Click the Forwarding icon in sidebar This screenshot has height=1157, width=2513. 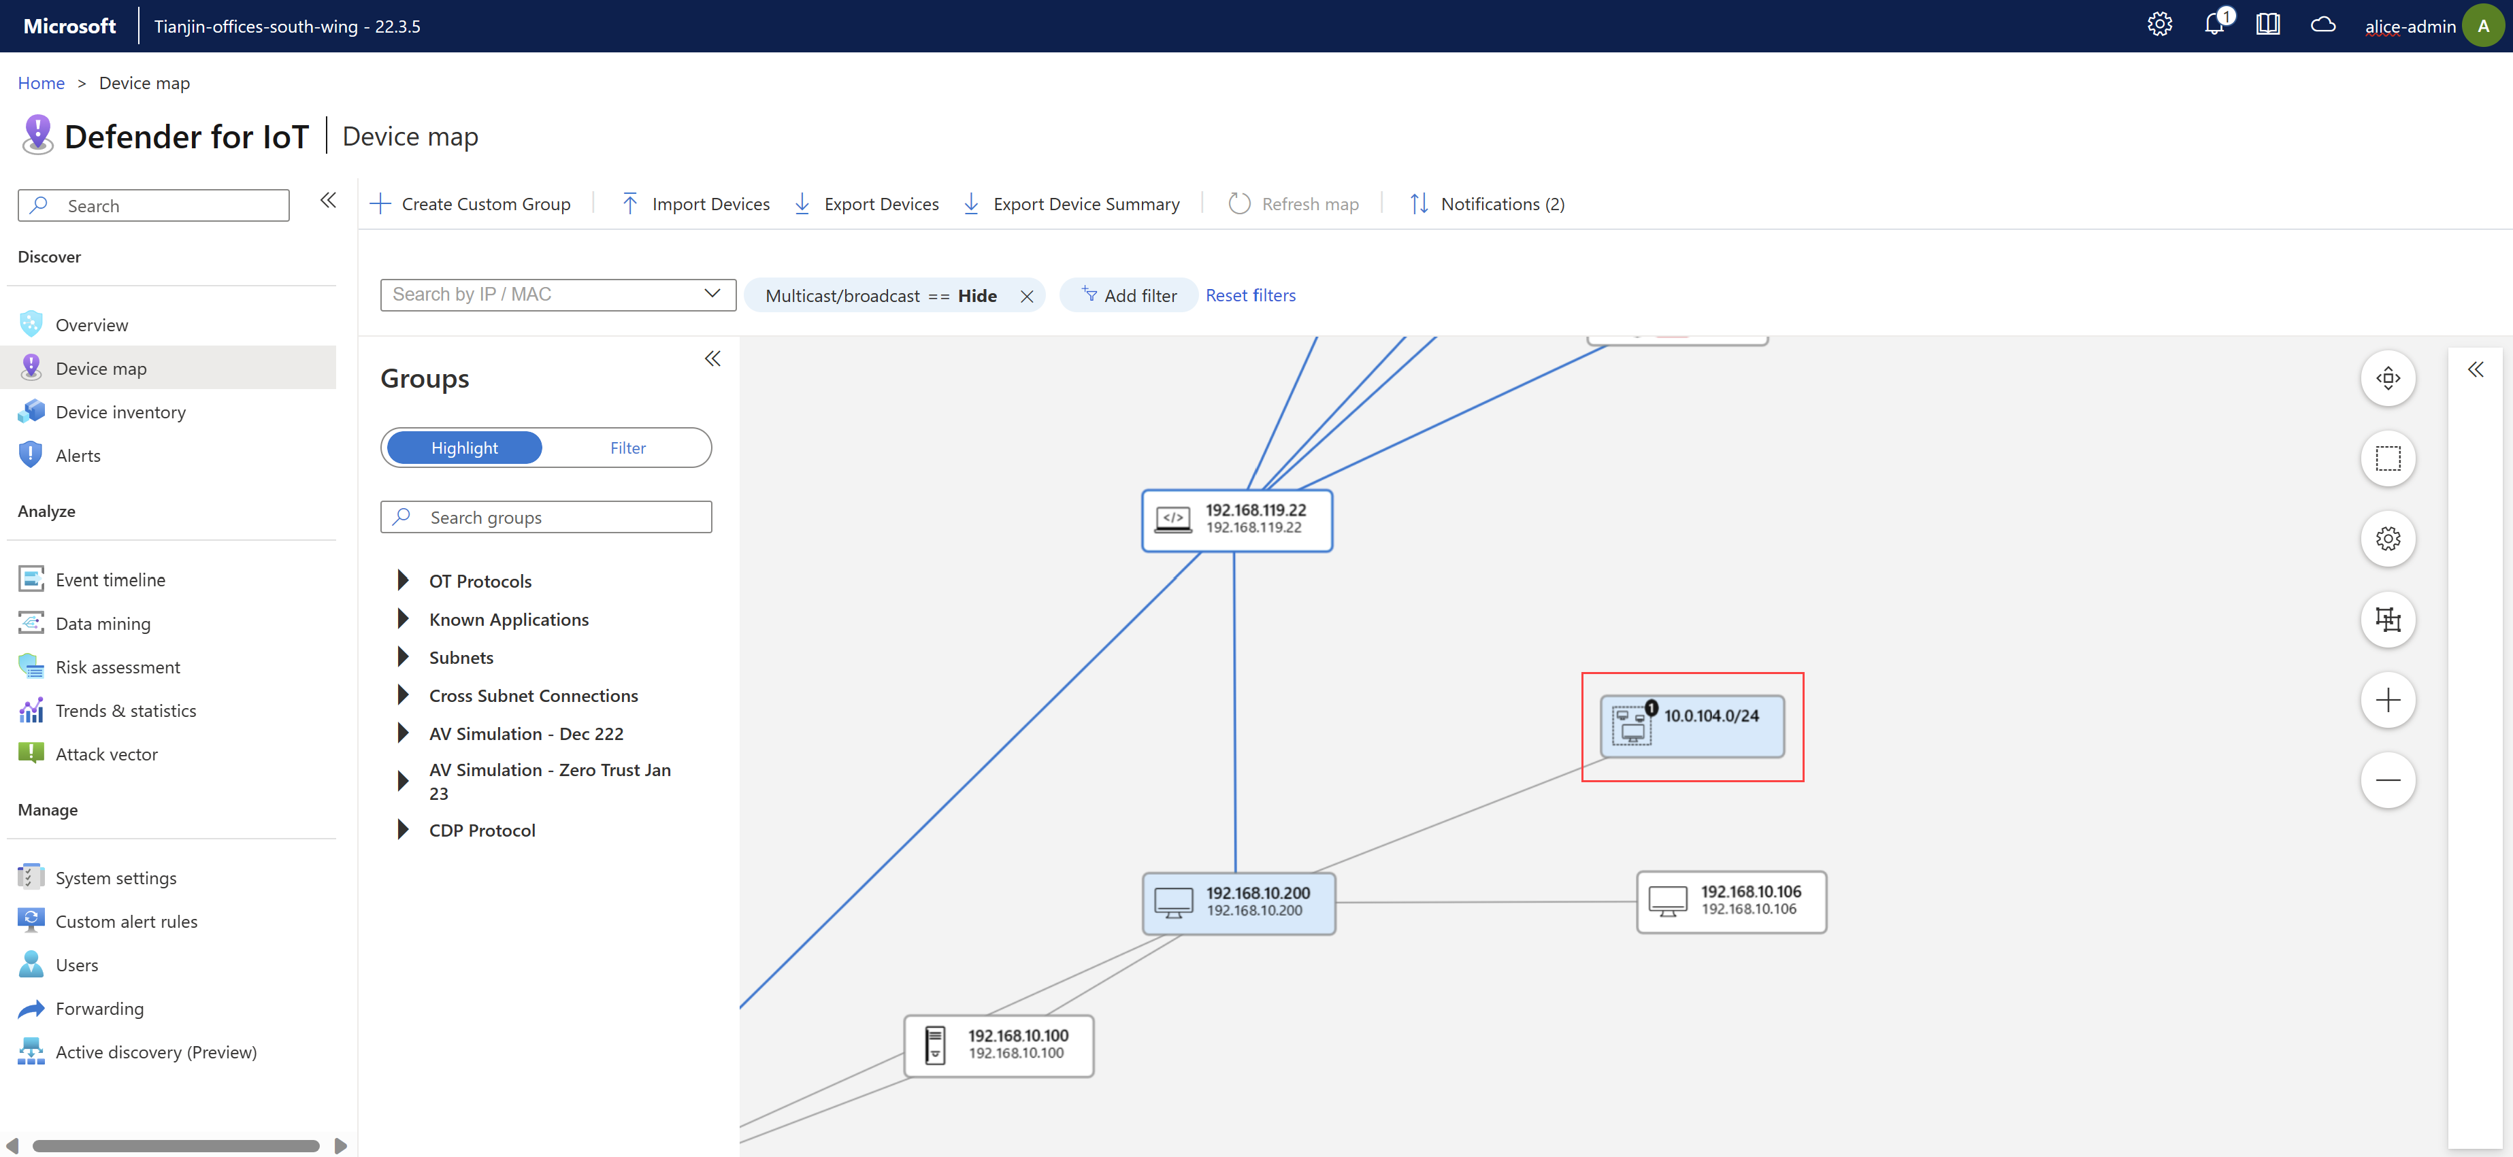31,1007
